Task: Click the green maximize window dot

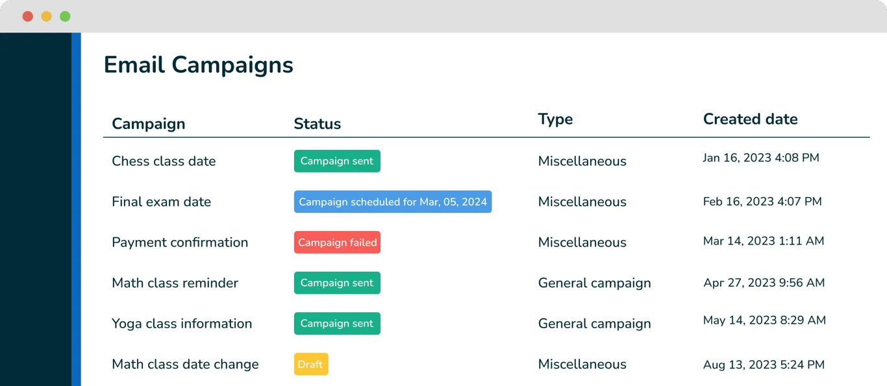Action: coord(65,16)
